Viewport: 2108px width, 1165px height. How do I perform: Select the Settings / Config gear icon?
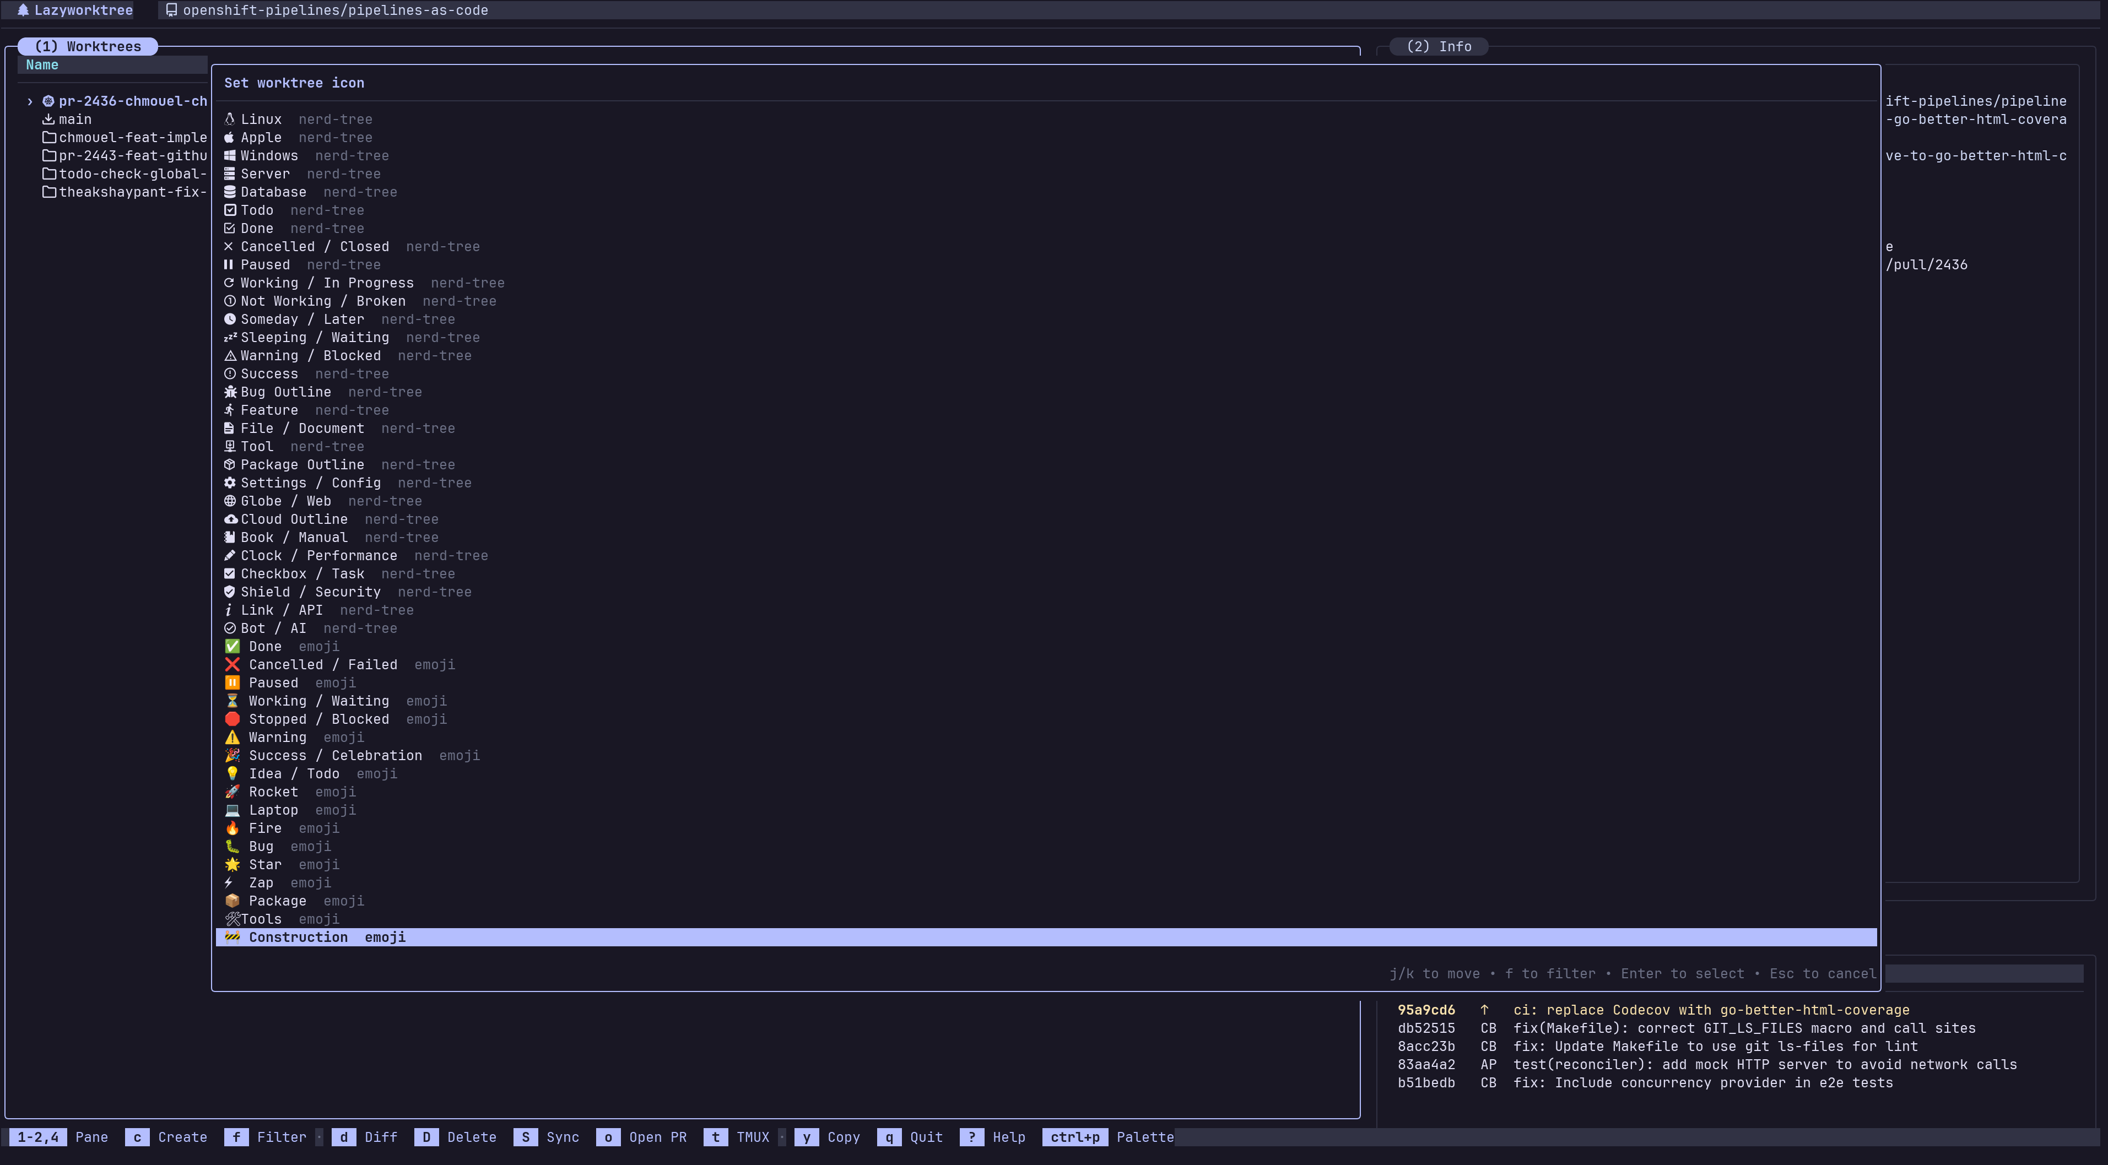pyautogui.click(x=309, y=483)
